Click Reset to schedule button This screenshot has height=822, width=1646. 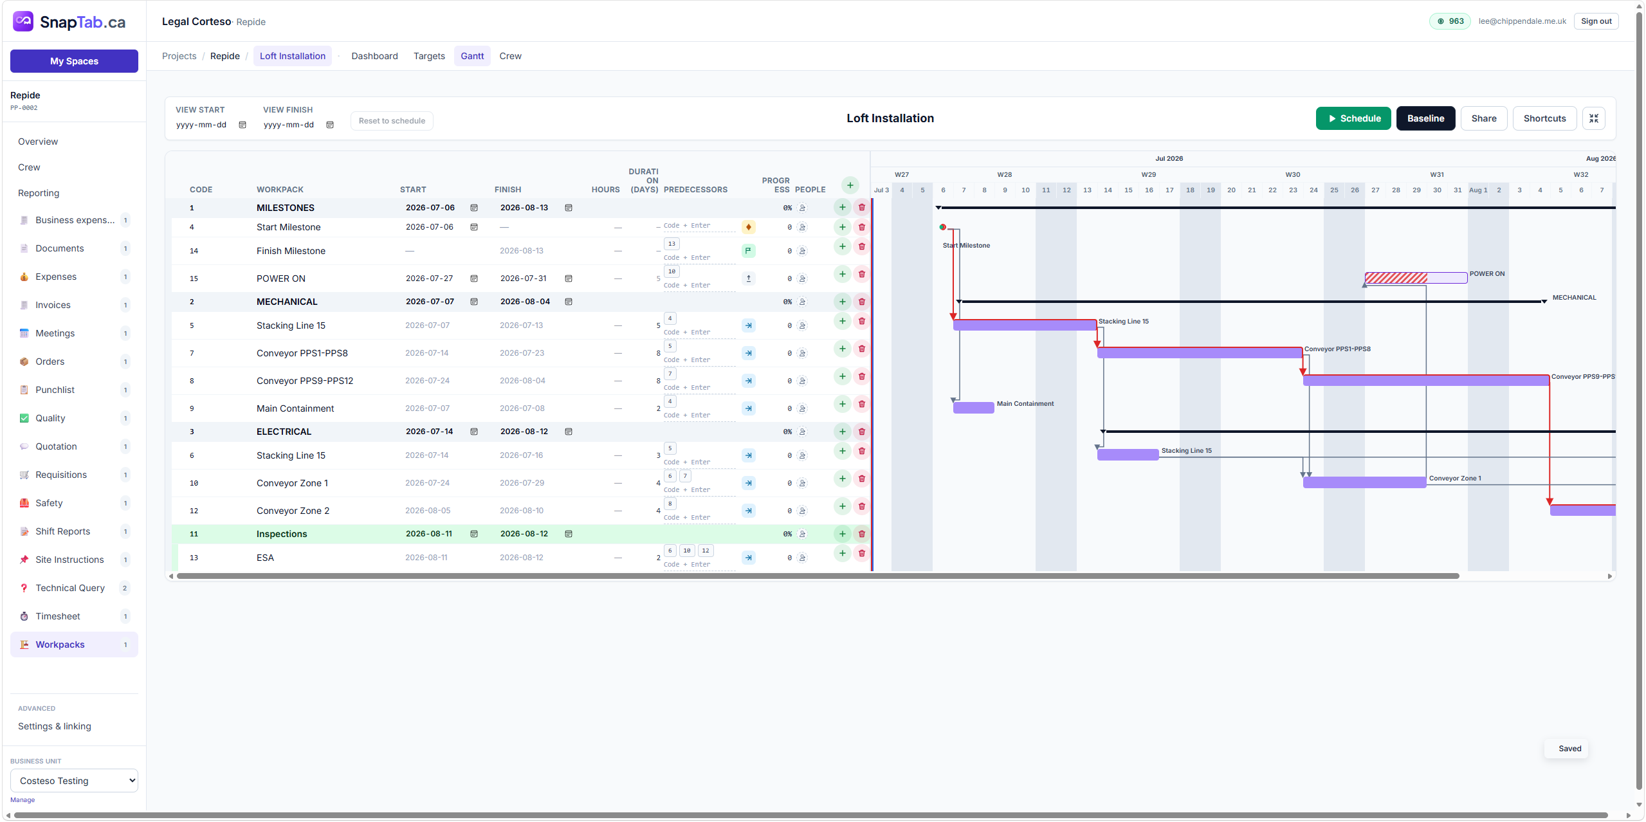pyautogui.click(x=392, y=120)
